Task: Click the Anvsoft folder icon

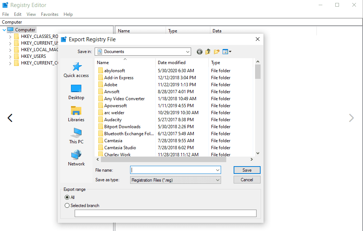Action: click(x=101, y=92)
